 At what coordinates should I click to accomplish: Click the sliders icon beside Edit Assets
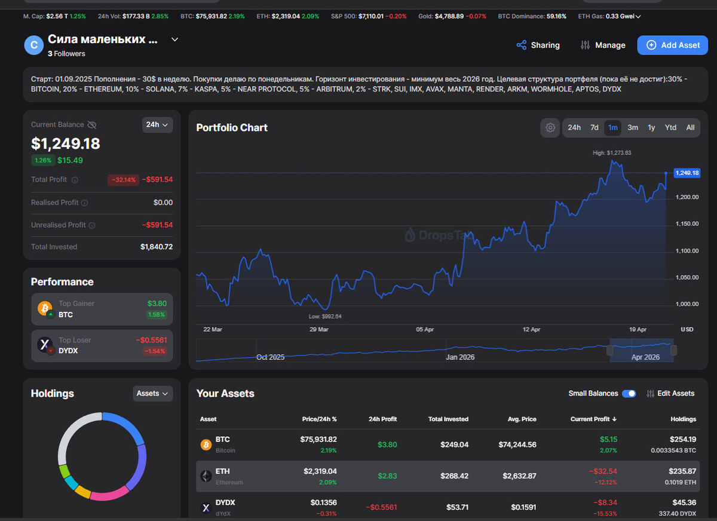(x=650, y=394)
